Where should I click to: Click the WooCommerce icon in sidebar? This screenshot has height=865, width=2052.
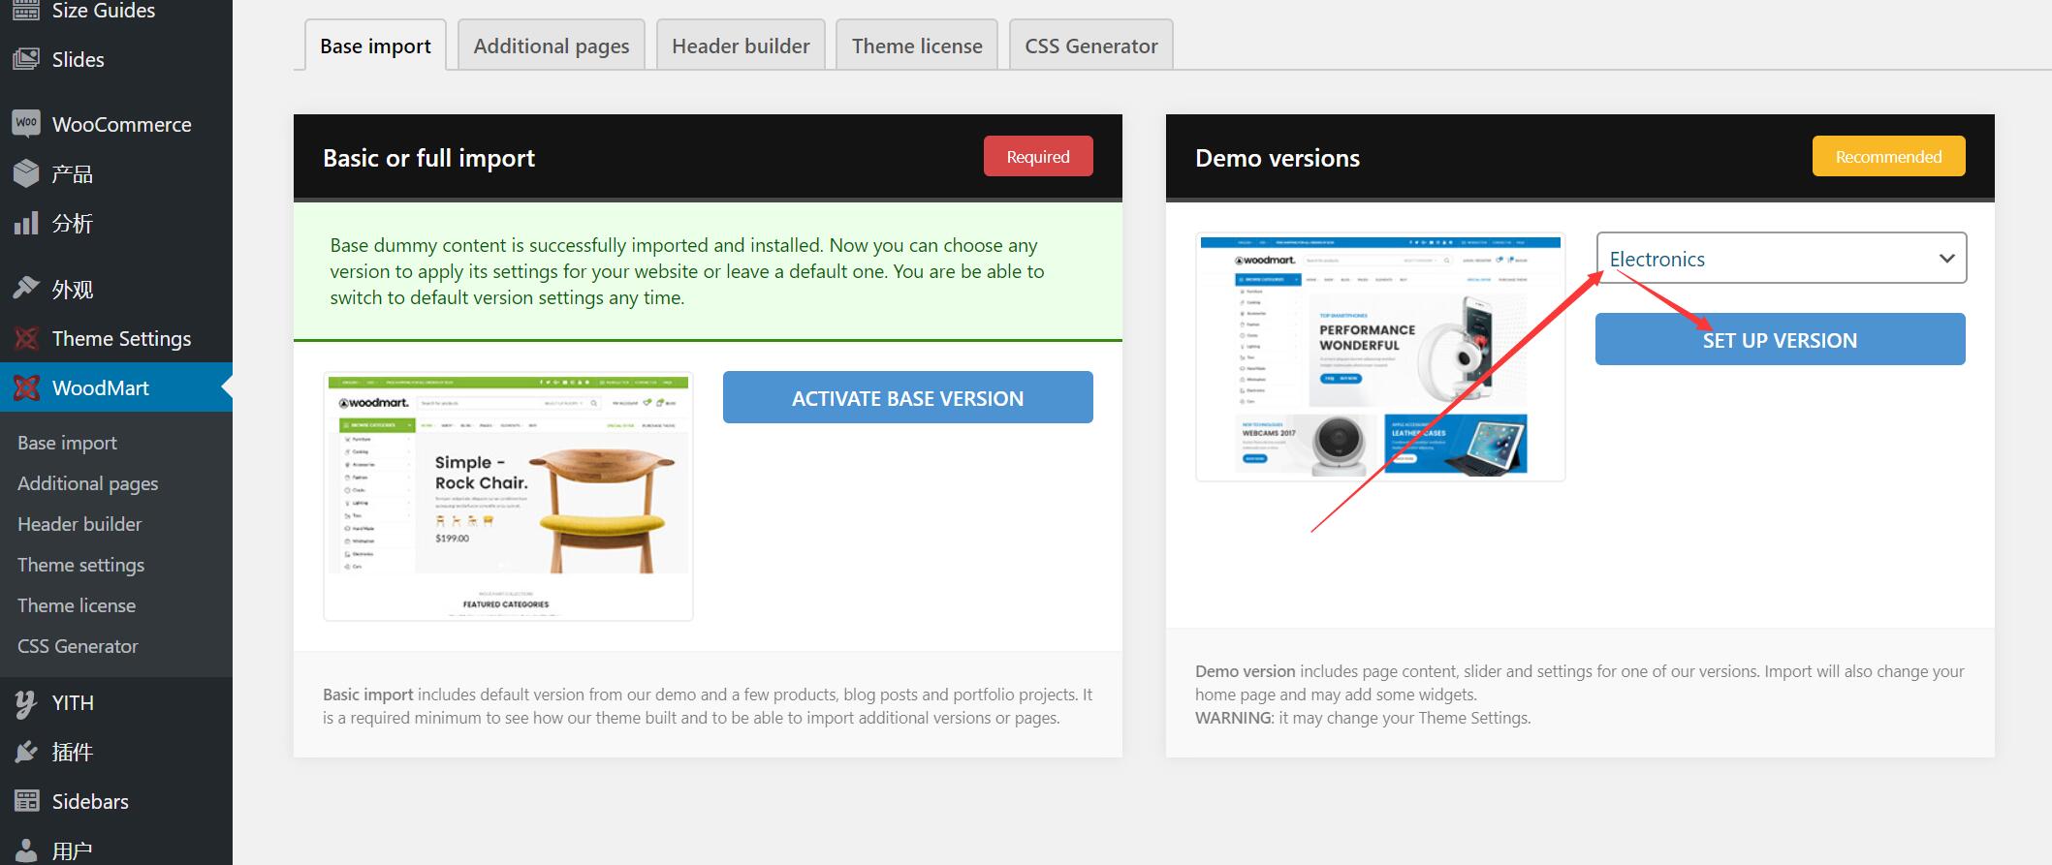26,124
